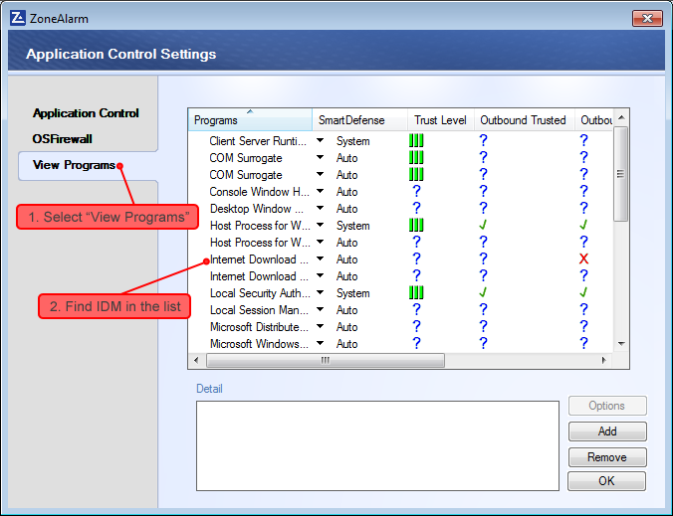The image size is (673, 516).
Task: Switch to the OSFirewall tab
Action: 62,139
